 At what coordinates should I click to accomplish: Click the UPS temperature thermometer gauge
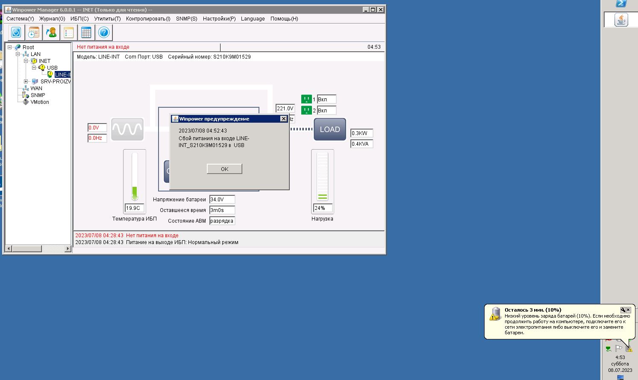click(x=135, y=176)
